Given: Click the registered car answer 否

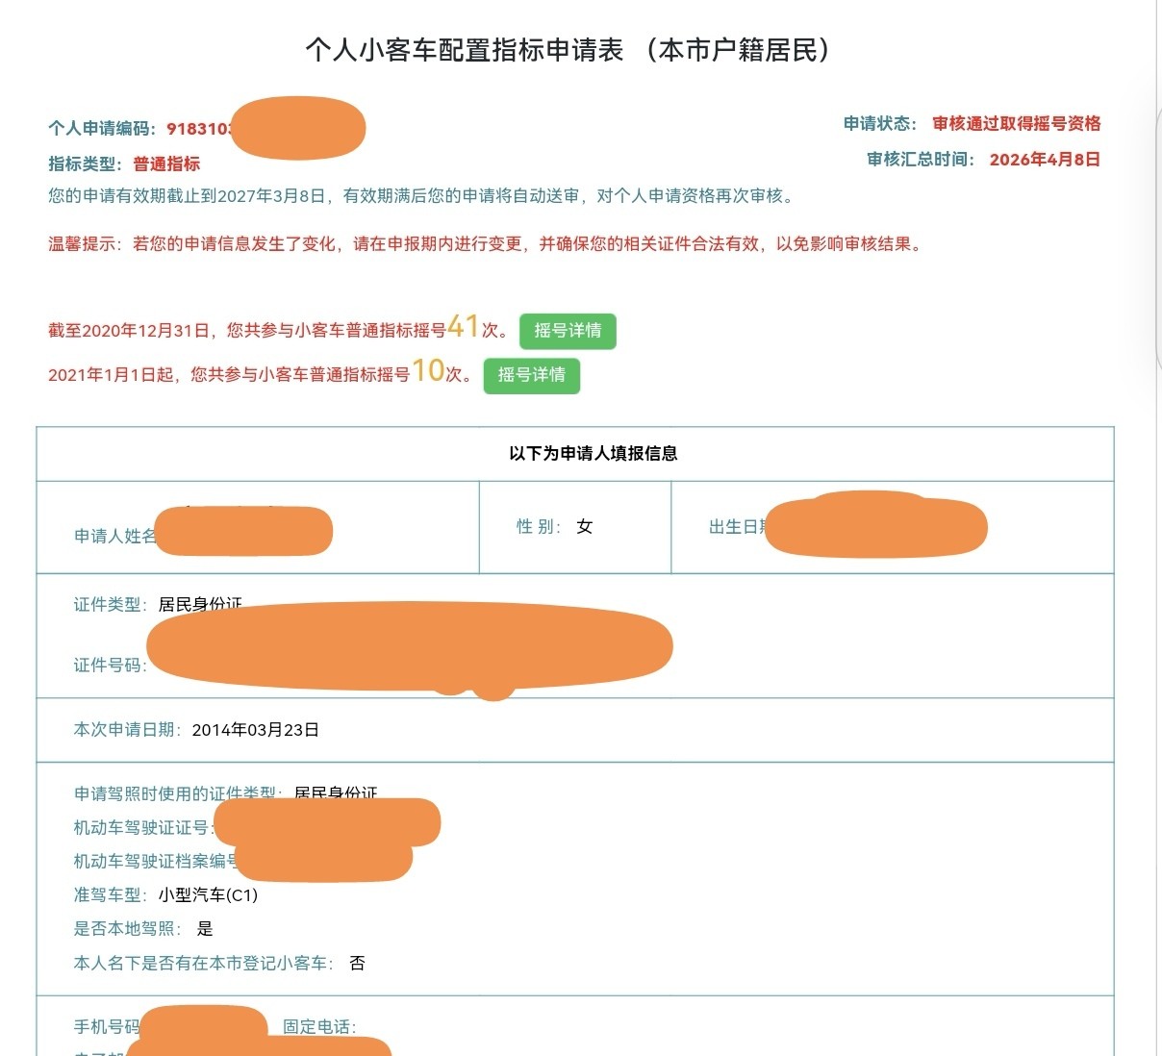Looking at the screenshot, I should [x=358, y=964].
